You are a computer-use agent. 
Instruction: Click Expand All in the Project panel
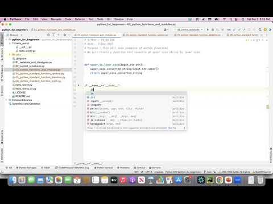pyautogui.click(x=53, y=35)
